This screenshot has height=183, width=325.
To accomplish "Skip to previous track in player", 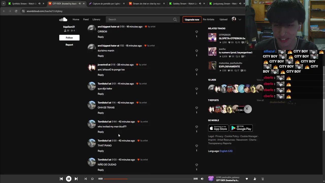I will [x=61, y=179].
